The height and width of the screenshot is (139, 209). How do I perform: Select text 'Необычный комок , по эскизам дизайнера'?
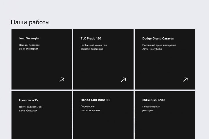pos(94,47)
